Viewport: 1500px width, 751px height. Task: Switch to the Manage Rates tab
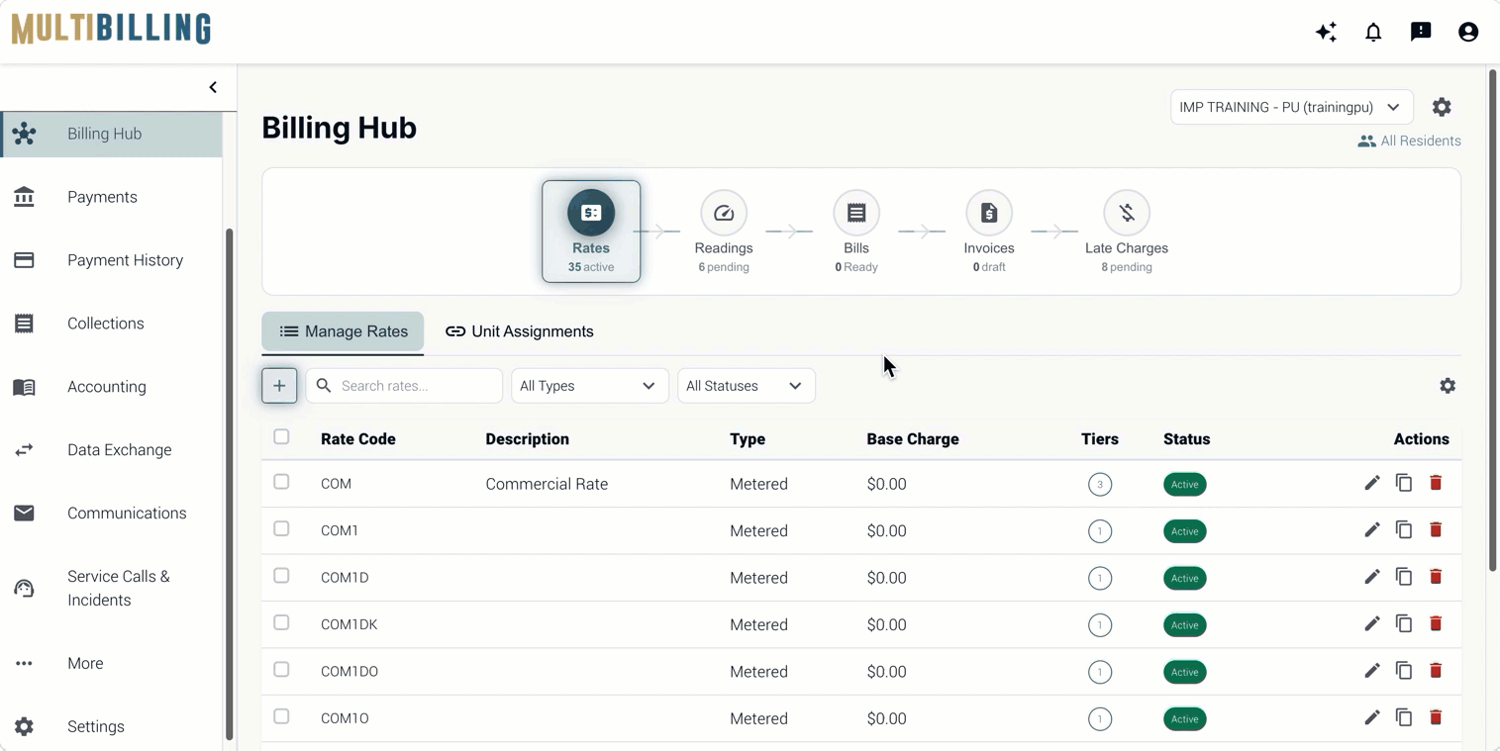tap(343, 331)
